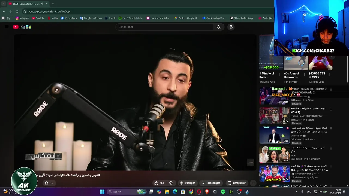Select the youtube.com URL in address bar
The width and height of the screenshot is (349, 196).
point(49,11)
